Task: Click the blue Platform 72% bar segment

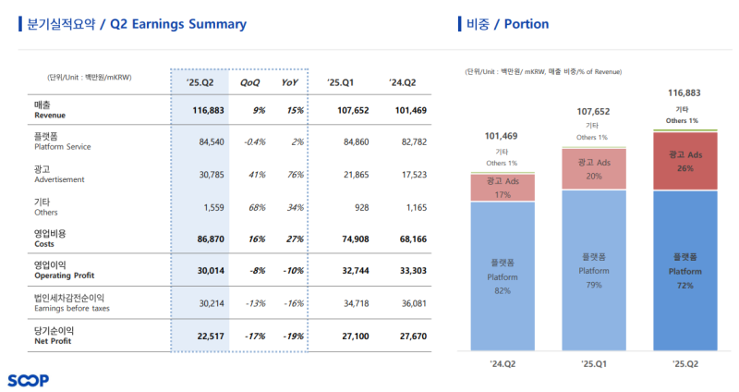Action: 685,271
